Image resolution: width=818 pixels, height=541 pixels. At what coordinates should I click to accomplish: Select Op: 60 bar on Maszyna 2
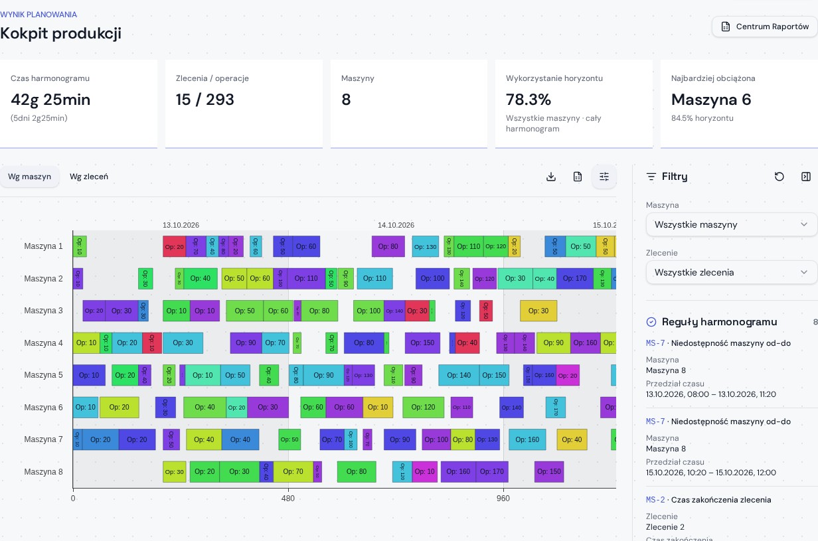pyautogui.click(x=260, y=279)
